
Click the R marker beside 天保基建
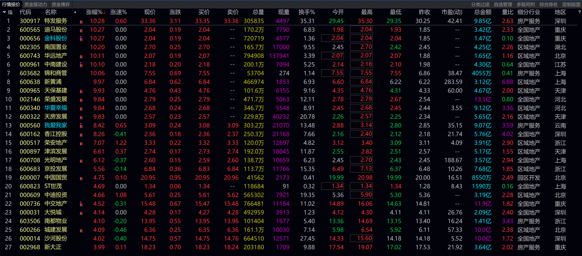click(81, 92)
